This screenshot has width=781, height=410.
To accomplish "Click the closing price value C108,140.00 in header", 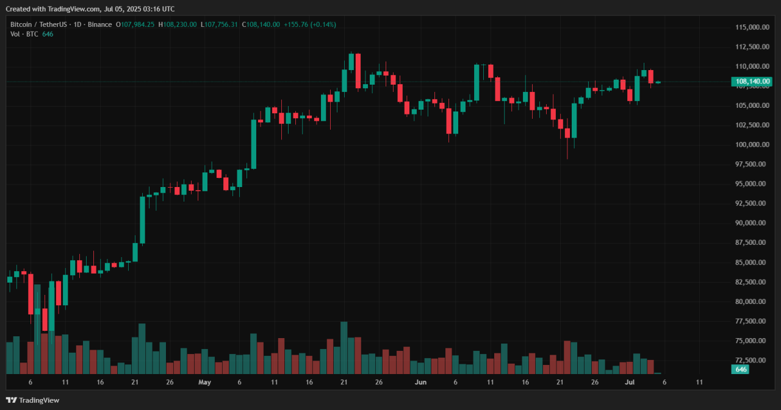I will pos(261,24).
